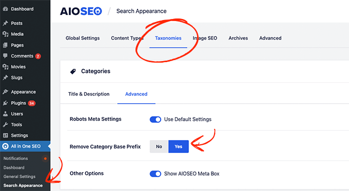Select the Tools wrench icon
349x191 pixels.
pos(5,125)
